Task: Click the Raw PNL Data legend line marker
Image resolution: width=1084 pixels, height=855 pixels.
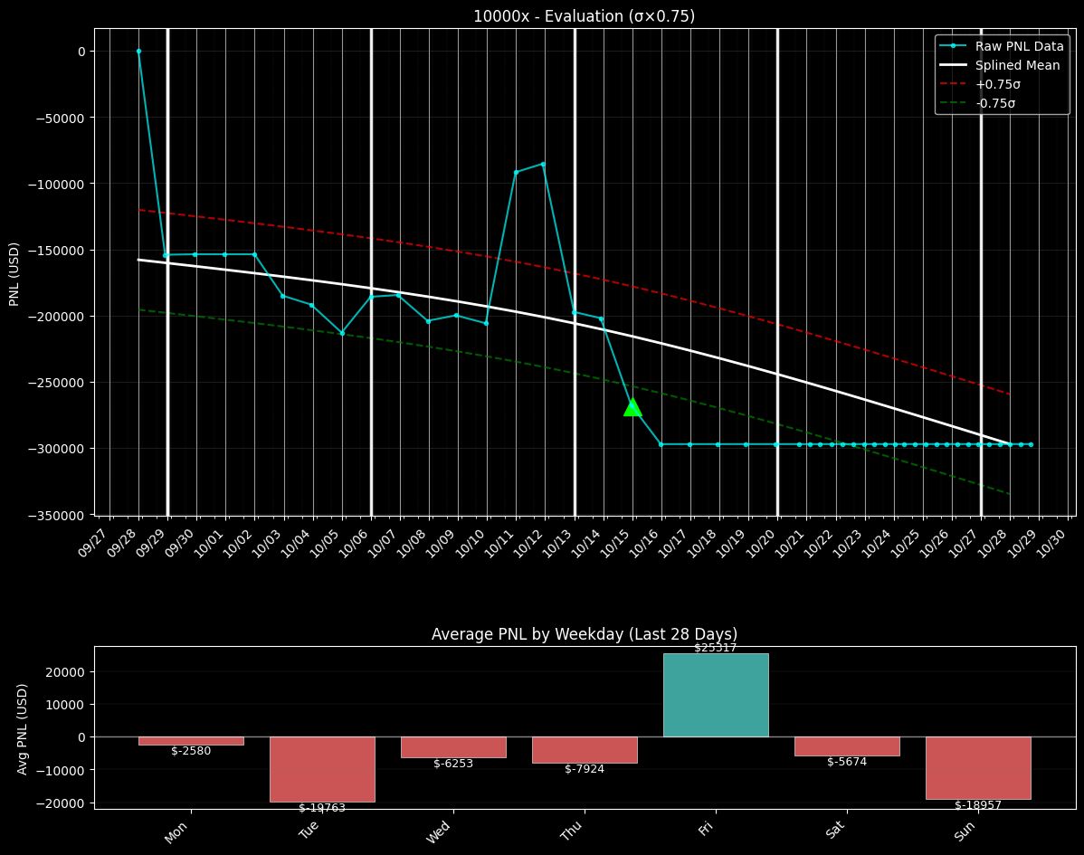Action: (953, 45)
